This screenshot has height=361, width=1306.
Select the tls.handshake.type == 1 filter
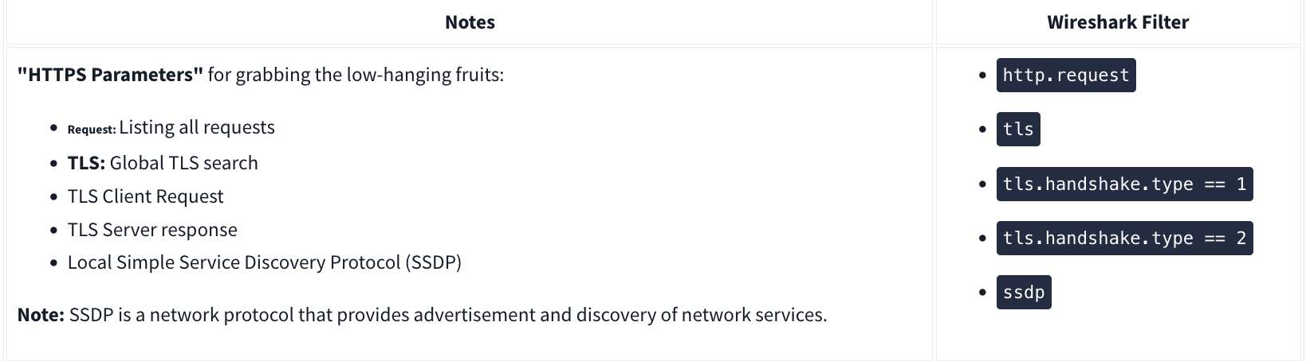coord(1123,184)
